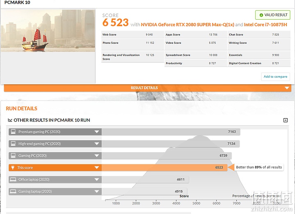Open the Result Details orange bar
Image resolution: width=295 pixels, height=214 pixels.
pyautogui.click(x=148, y=88)
